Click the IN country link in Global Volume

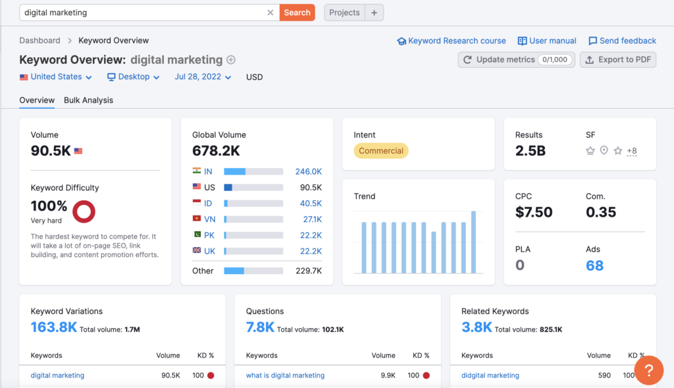pos(208,172)
